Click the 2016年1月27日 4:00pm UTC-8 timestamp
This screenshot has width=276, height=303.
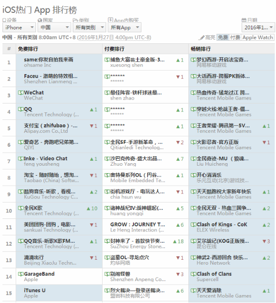pos(114,37)
